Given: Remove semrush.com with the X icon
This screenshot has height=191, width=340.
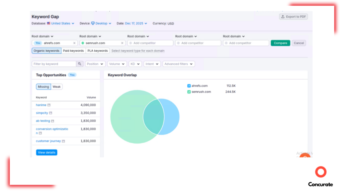Looking at the screenshot, I should coord(122,43).
